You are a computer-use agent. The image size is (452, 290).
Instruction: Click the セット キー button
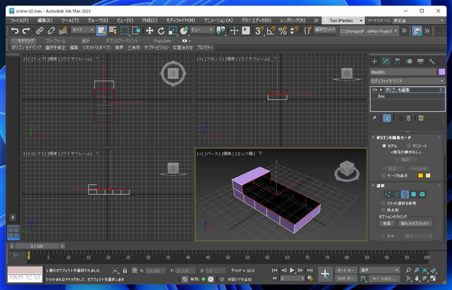point(346,278)
